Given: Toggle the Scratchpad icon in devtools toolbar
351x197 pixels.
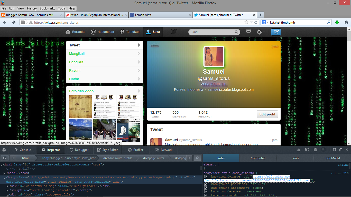Looking at the screenshot, I should point(315,150).
